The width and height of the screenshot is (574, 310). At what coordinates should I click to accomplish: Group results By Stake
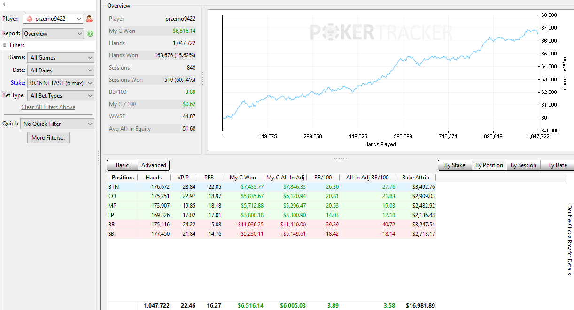tap(455, 165)
